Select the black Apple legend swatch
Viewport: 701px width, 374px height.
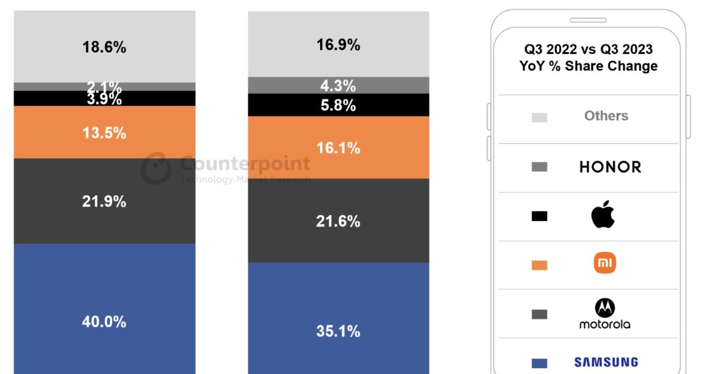pos(539,216)
